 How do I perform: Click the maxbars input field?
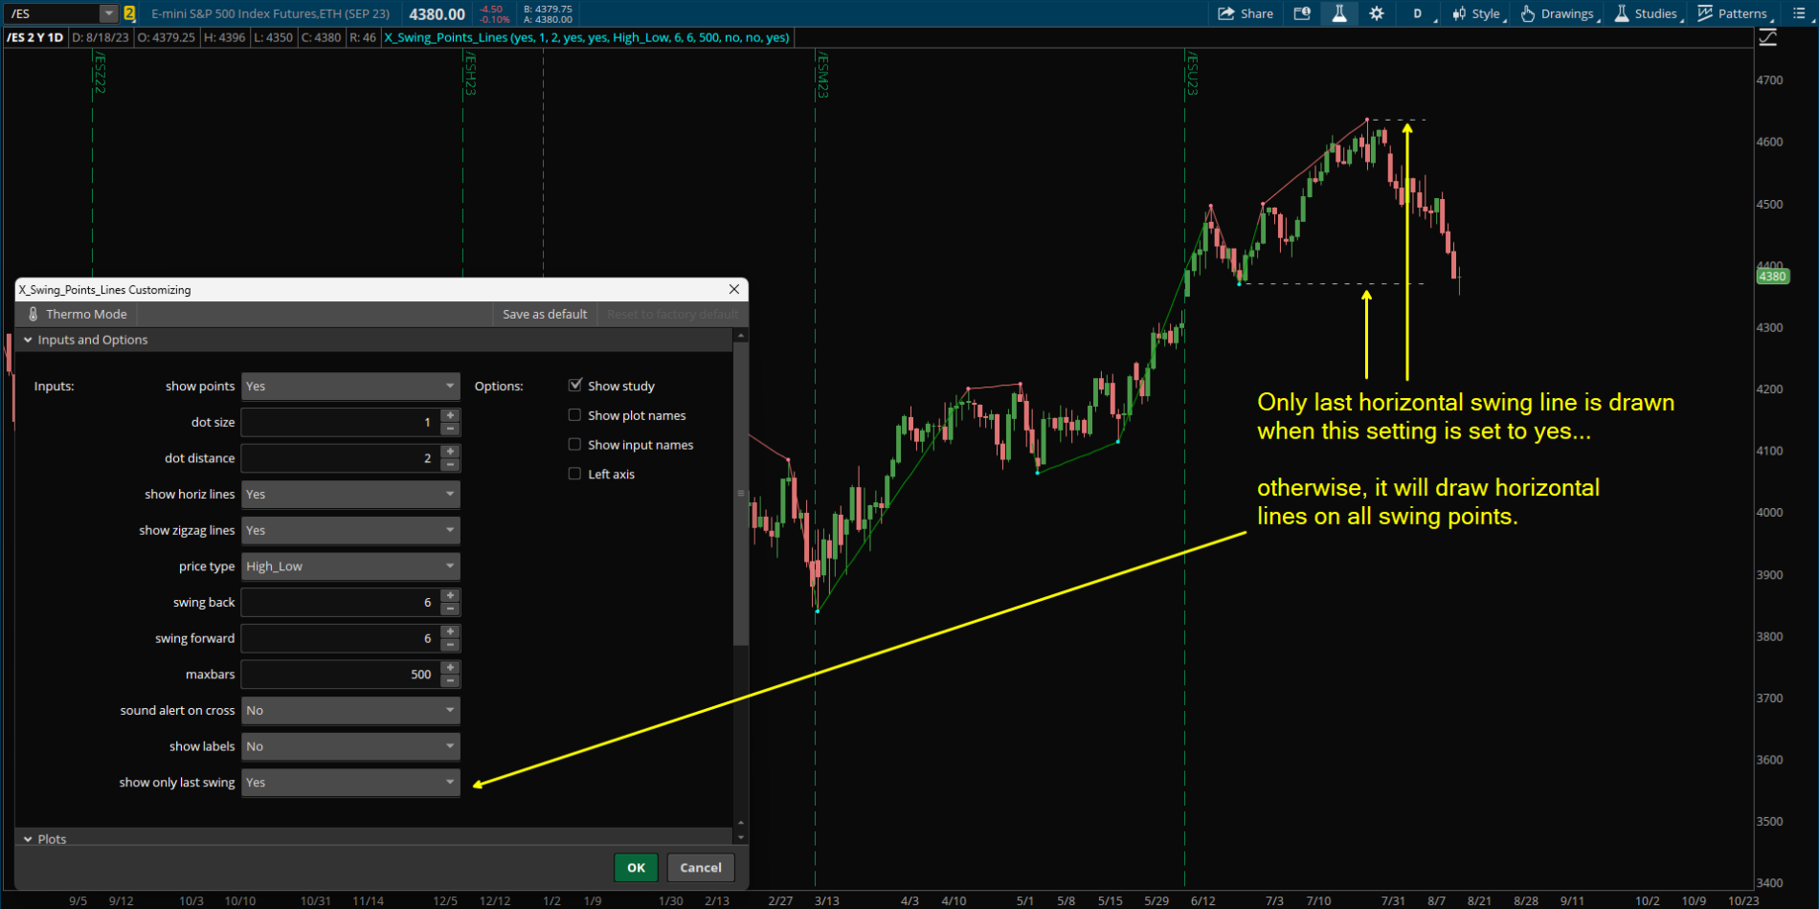(x=340, y=675)
